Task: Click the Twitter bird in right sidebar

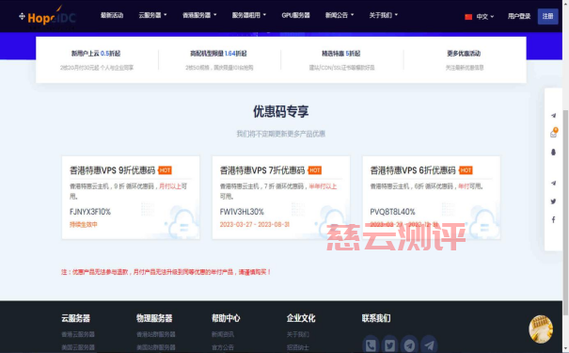Action: tap(553, 201)
